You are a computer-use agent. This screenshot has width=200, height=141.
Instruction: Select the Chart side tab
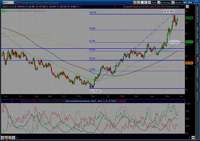(197, 60)
